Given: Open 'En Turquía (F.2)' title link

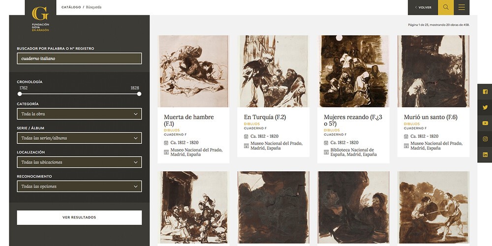Looking at the screenshot, I should click(x=265, y=117).
